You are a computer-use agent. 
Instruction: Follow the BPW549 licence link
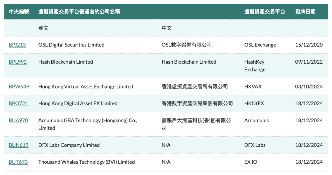pyautogui.click(x=19, y=86)
